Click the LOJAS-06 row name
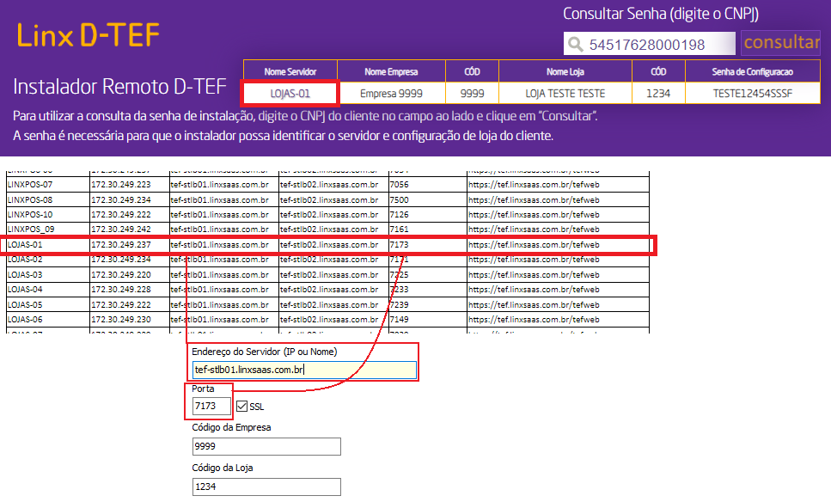Viewport: 831px width, 502px height. pos(25,320)
